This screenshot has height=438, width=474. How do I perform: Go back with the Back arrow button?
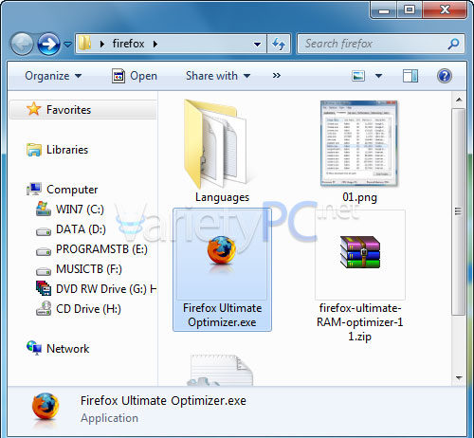click(22, 44)
